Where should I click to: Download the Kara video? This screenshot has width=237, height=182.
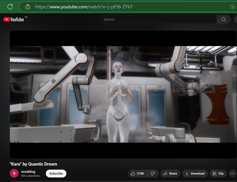pos(195,174)
